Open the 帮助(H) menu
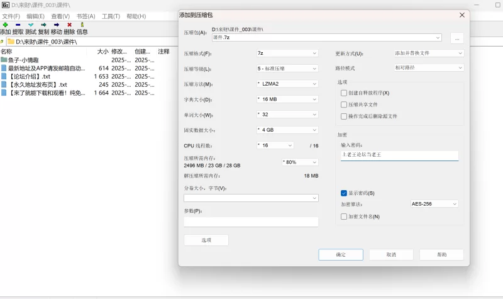Screen dimensions: 503x299 (136, 16)
